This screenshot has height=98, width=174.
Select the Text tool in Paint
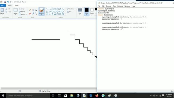[36, 10]
